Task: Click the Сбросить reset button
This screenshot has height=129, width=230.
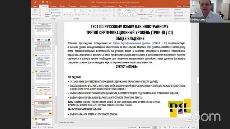Action: [x=56, y=13]
